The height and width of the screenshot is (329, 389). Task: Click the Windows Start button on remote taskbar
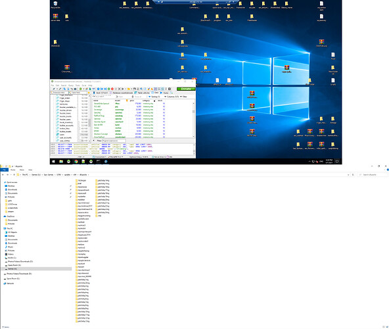pos(53,161)
